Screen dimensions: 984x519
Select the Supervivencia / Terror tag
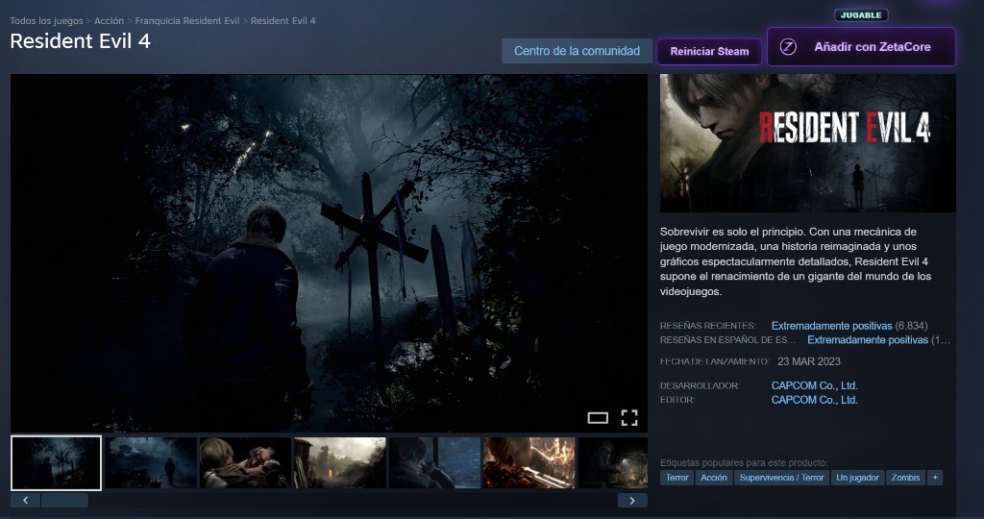781,478
